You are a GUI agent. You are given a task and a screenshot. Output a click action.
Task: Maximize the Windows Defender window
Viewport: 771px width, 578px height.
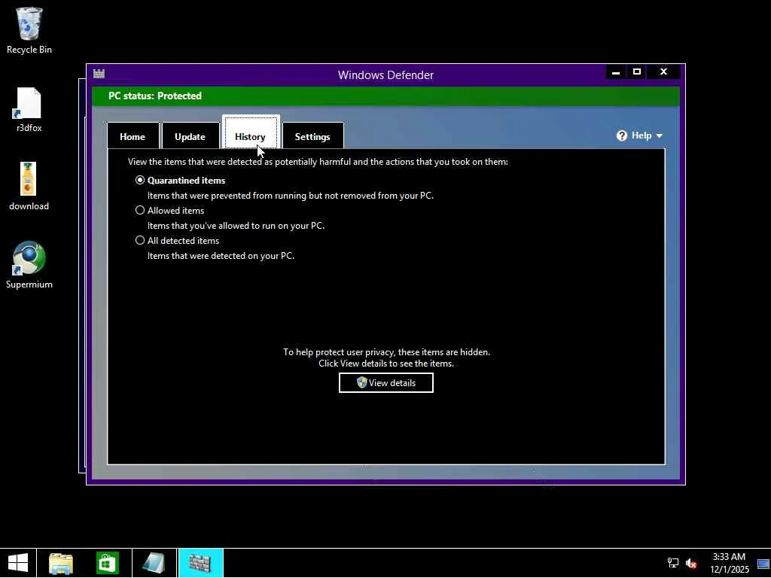click(637, 72)
